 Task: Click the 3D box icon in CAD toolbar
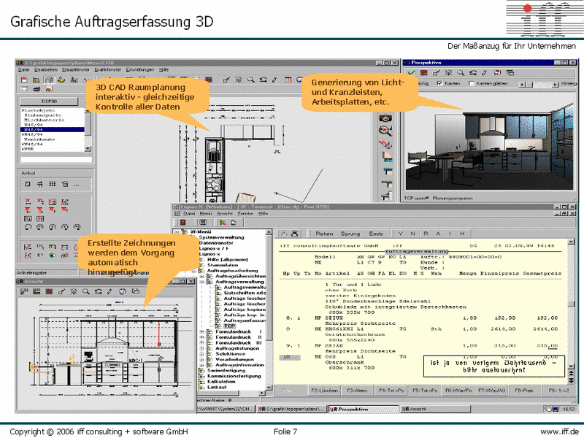pos(49,80)
